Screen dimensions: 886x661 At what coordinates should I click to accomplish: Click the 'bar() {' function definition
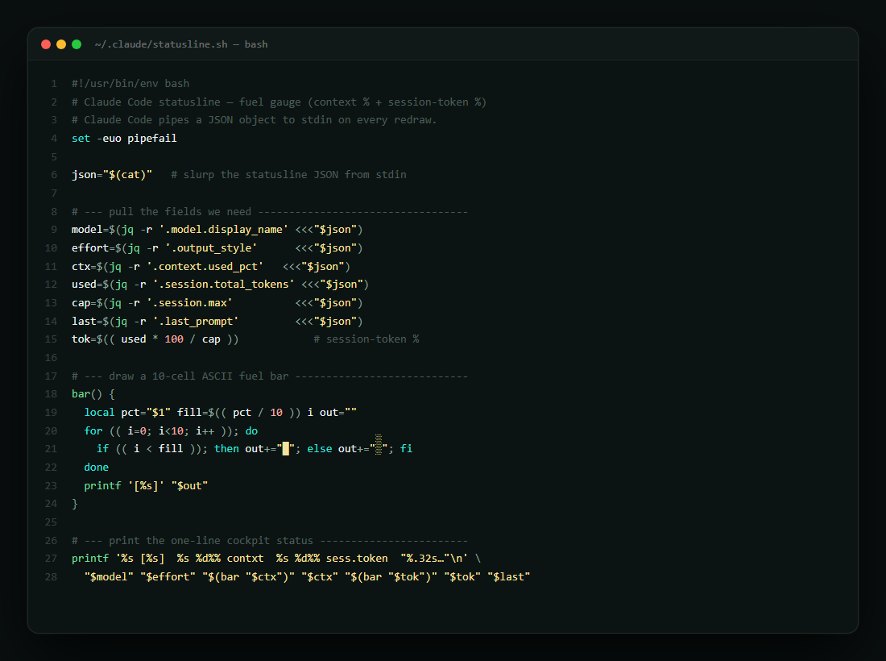(x=93, y=394)
